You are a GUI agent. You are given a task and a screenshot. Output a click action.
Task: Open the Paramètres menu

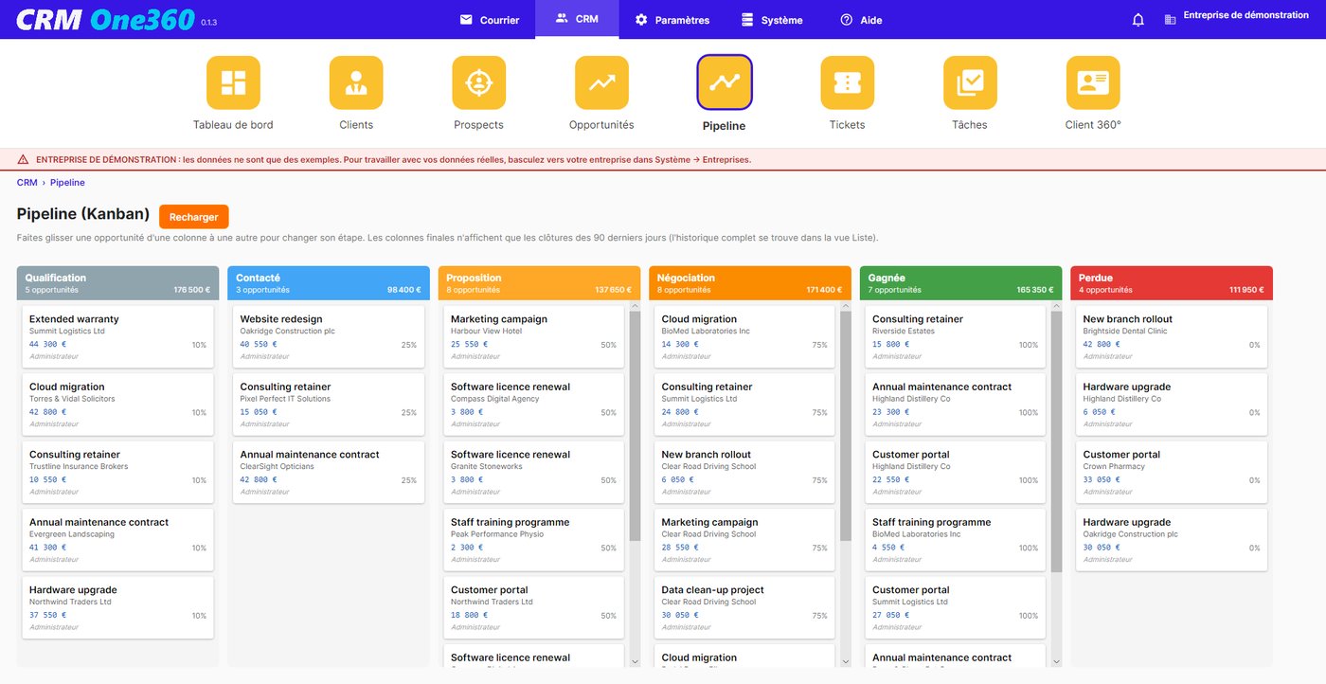[x=672, y=19]
